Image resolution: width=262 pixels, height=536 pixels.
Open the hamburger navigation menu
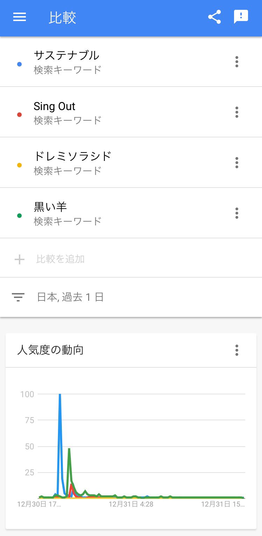pyautogui.click(x=20, y=17)
